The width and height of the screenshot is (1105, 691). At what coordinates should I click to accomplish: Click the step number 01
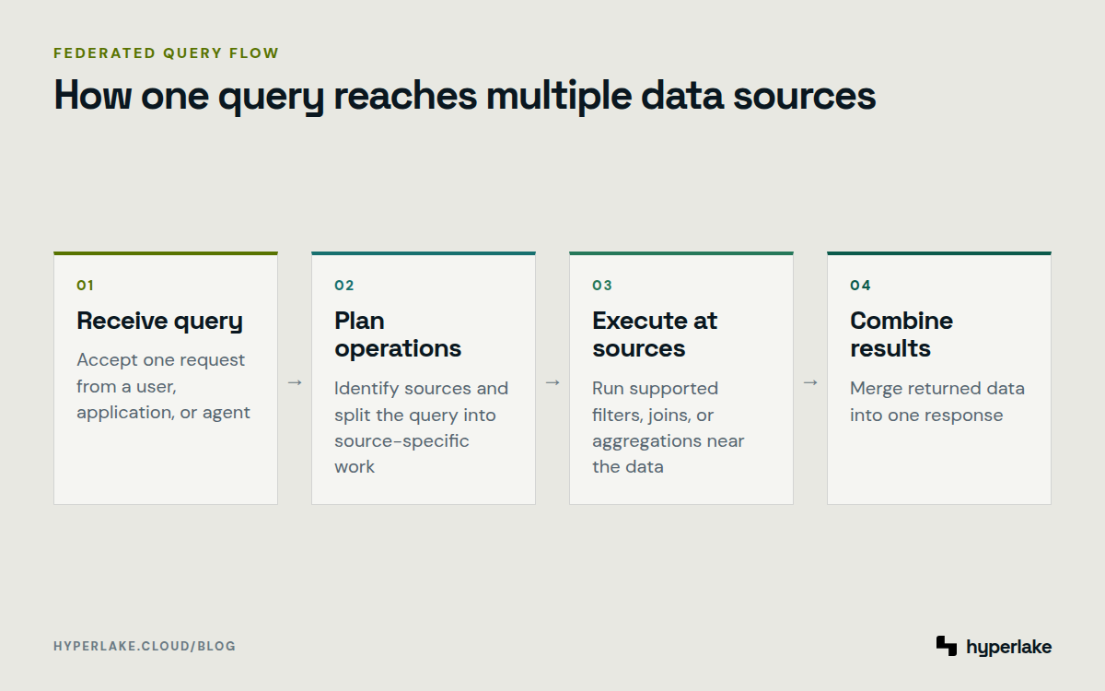tap(85, 286)
